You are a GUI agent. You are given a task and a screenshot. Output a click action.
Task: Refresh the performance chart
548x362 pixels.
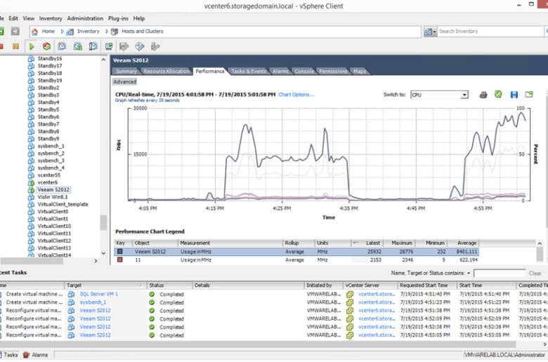498,94
